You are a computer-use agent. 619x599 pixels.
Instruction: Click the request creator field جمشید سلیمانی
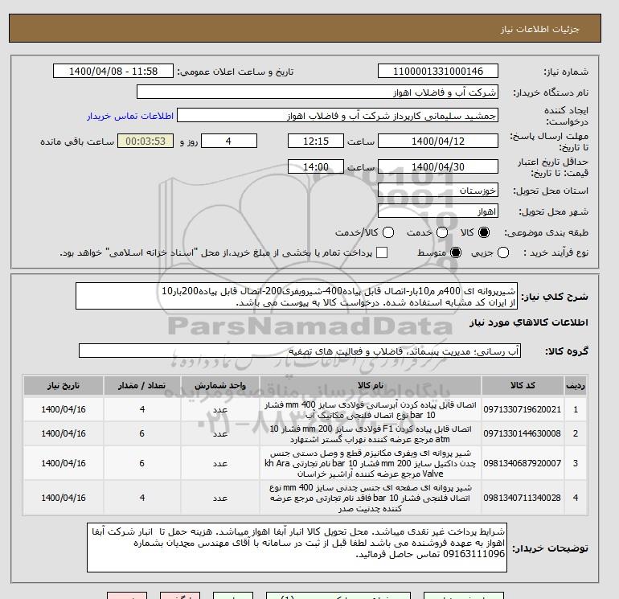(x=338, y=116)
